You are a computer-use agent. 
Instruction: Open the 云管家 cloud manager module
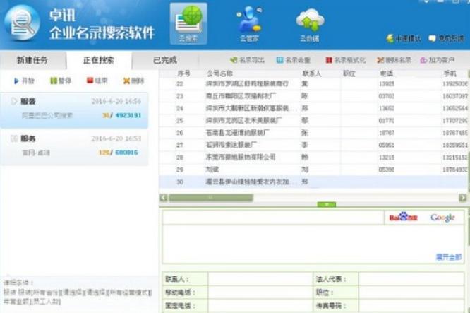coord(249,24)
